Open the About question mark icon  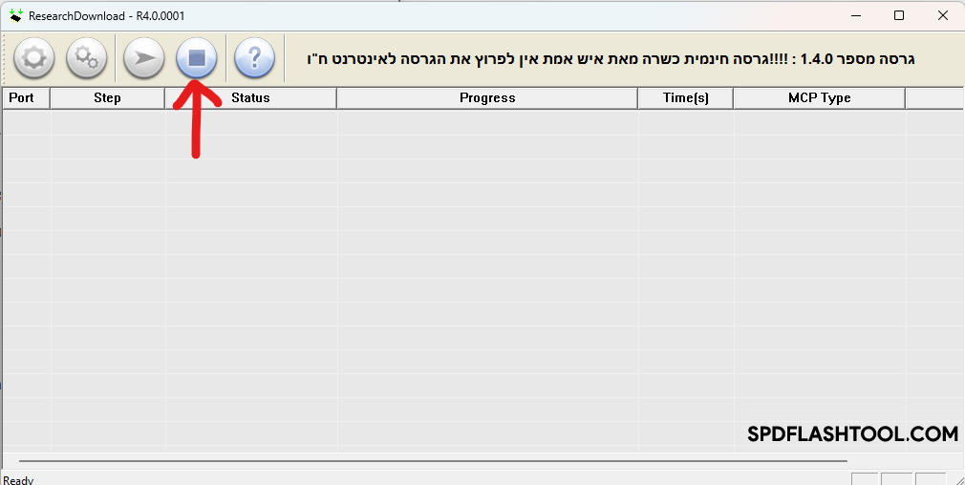click(254, 59)
